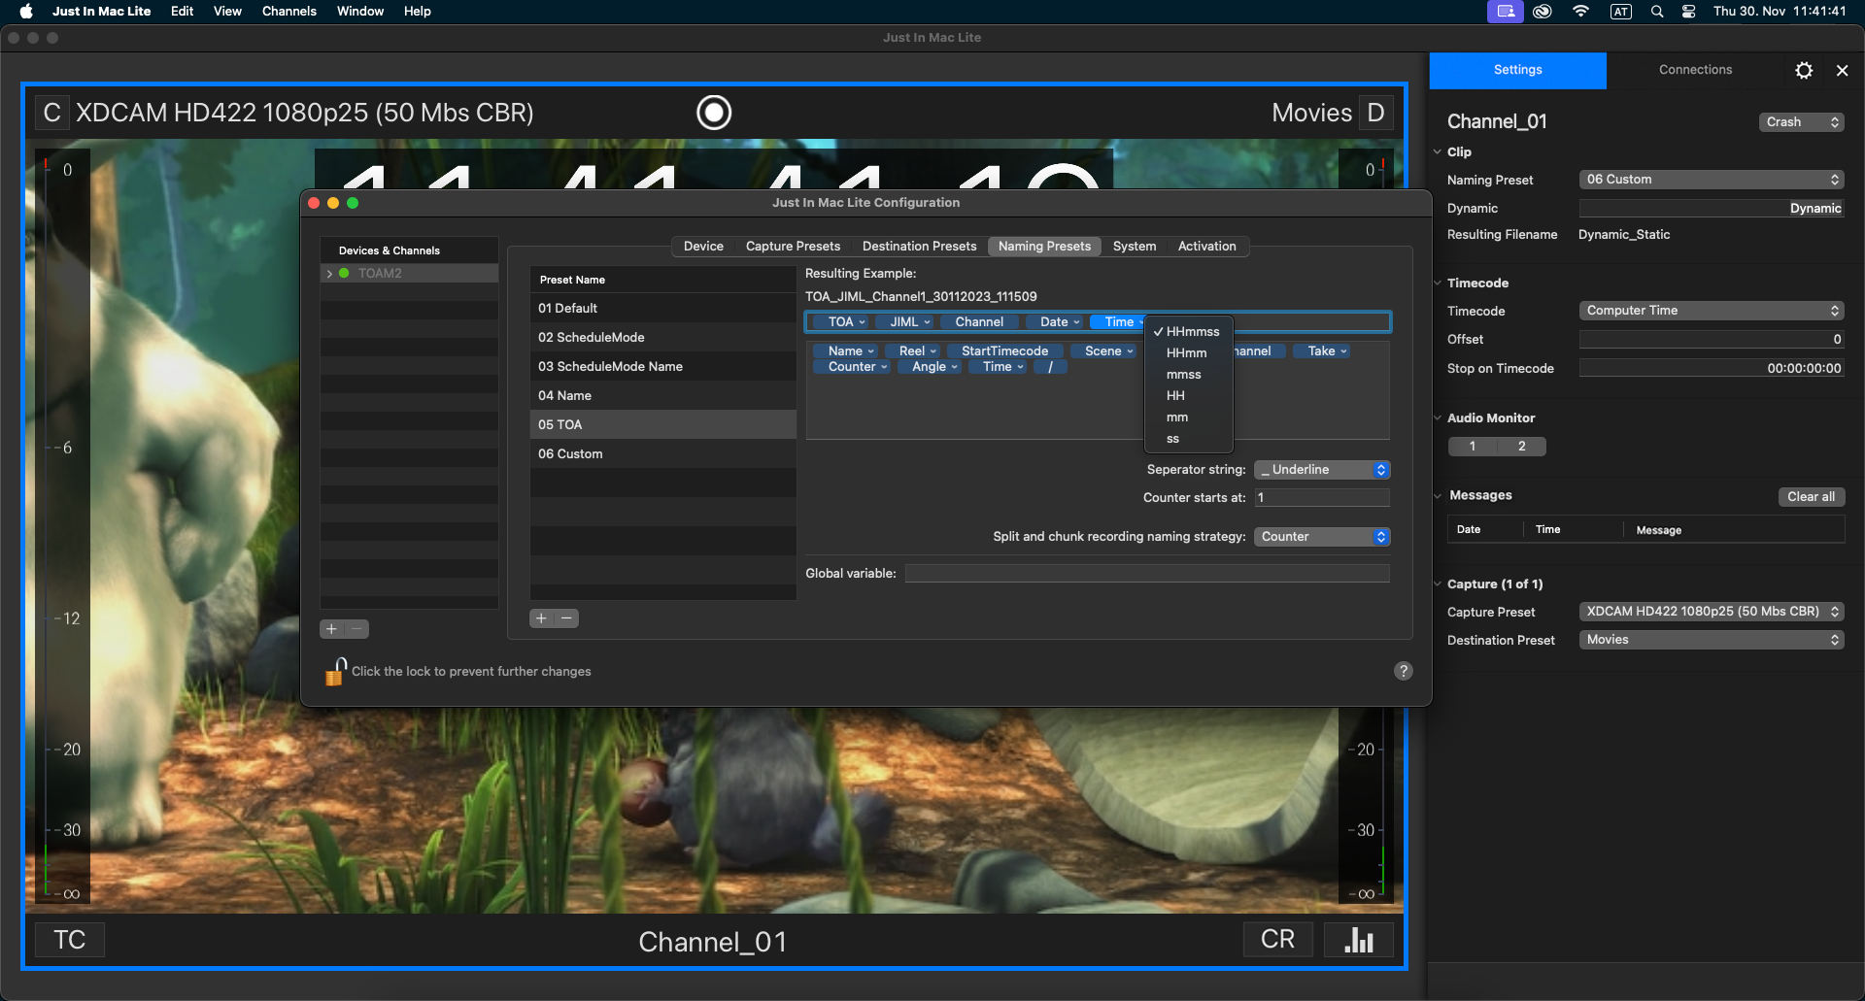Click the Stop on Timecode field

(1712, 369)
